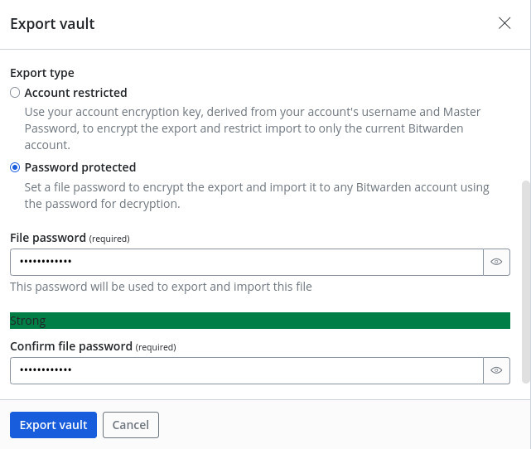Click the "Export type" section heading
This screenshot has height=449, width=531.
point(41,73)
